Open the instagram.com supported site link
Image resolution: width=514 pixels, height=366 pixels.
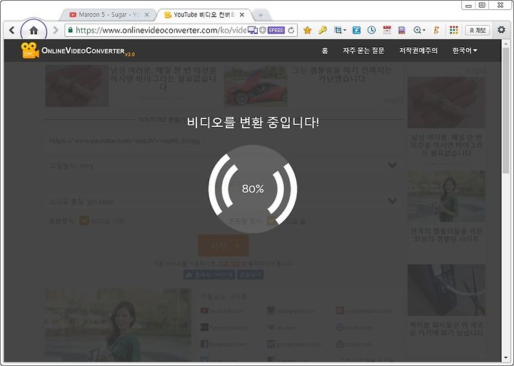(291, 310)
